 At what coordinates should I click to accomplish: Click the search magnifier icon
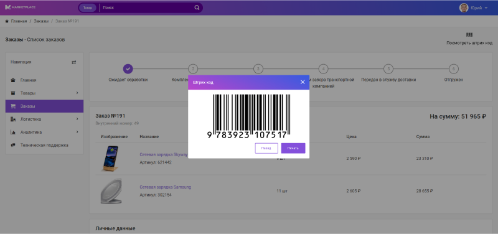tap(197, 7)
